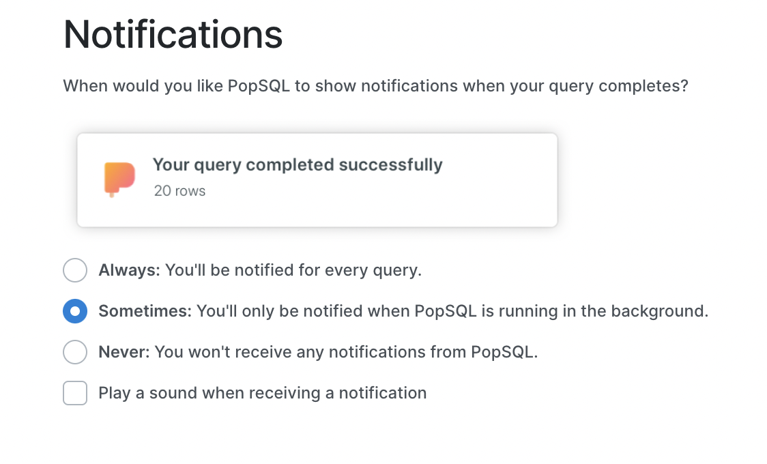Viewport: 767px width, 464px height.
Task: Click the bold "Always:" label text
Action: 129,270
